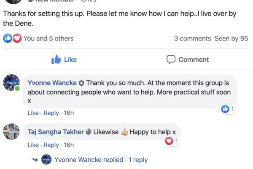
Task: Show who reacted: You and 5 others
Action: tap(48, 38)
